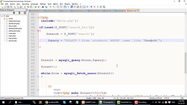Open the XAMPP Control taskbar button

[x=89, y=102]
